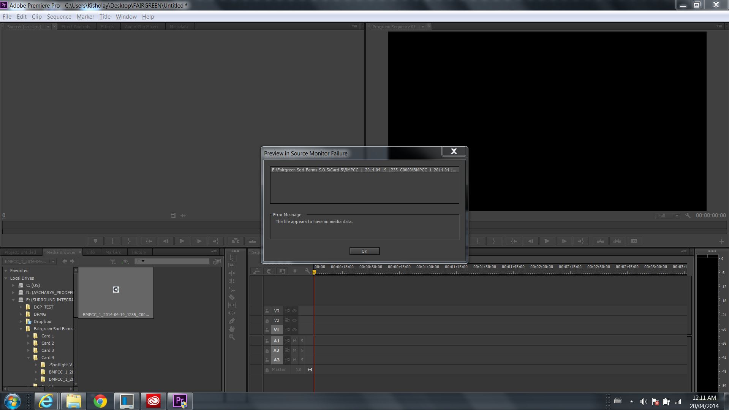Toggle visibility eye on track V2

[x=294, y=320]
